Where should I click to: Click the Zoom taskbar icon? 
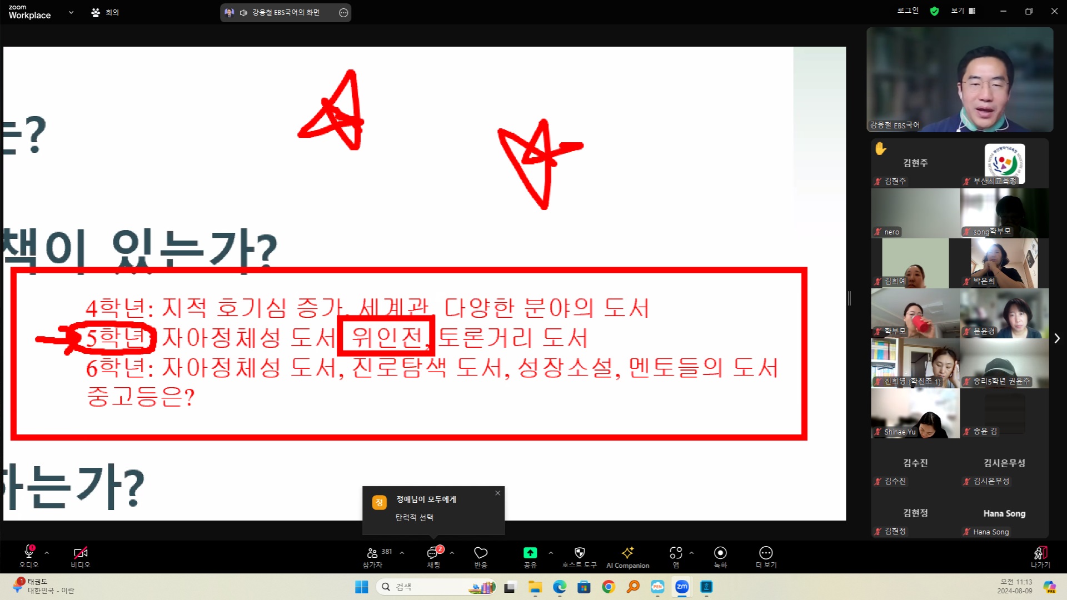coord(681,587)
